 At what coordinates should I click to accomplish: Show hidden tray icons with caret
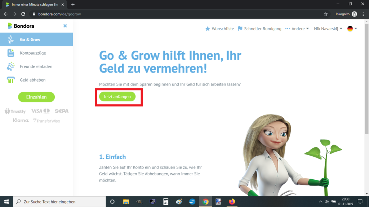(320, 202)
